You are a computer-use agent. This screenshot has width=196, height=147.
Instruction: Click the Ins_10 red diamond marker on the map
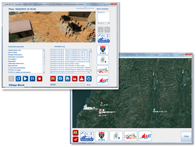pos(102,103)
